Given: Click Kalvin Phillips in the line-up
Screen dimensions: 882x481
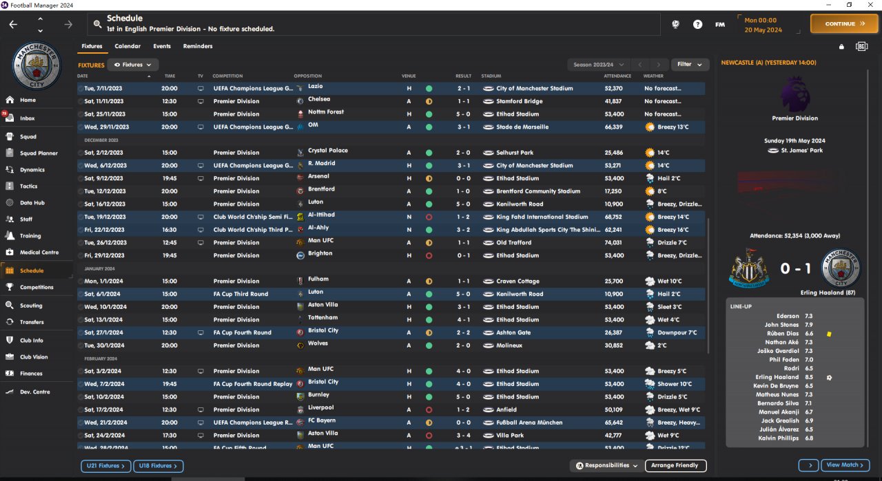Looking at the screenshot, I should tap(779, 438).
